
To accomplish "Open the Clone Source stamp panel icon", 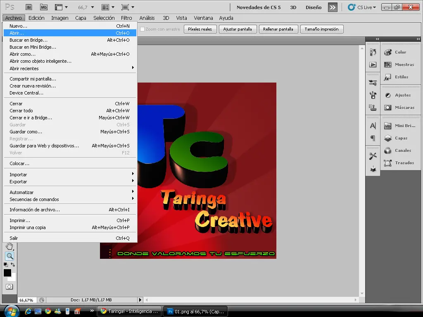I will pyautogui.click(x=373, y=107).
